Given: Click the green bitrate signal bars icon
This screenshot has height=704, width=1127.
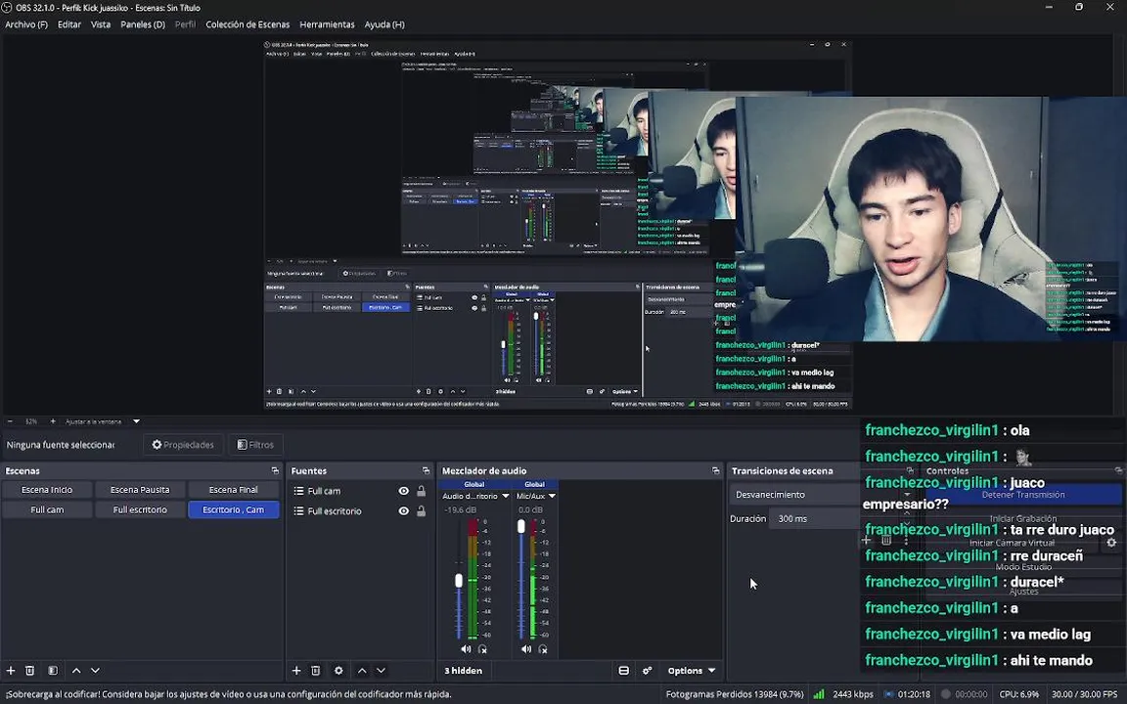Looking at the screenshot, I should 819,694.
